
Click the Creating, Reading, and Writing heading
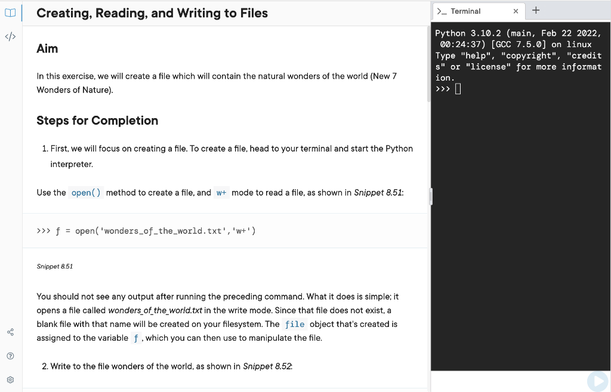[152, 13]
